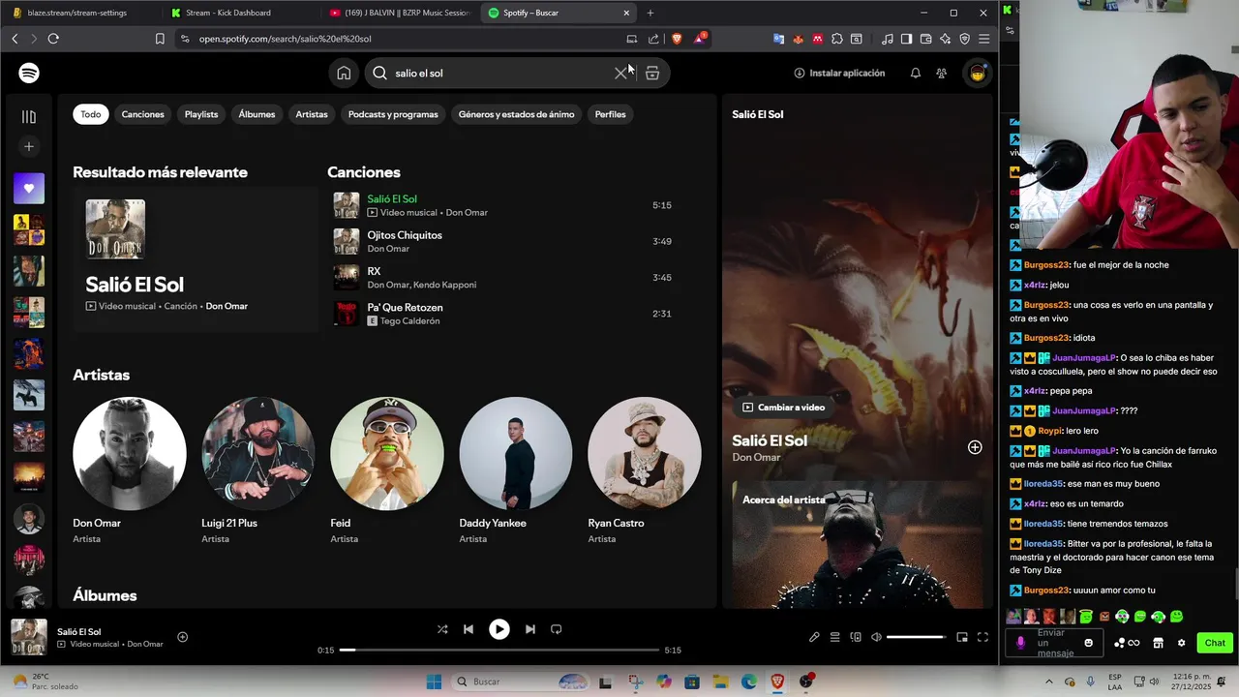Viewport: 1239px width, 697px height.
Task: Select the Álbumes filter chip
Action: tap(257, 114)
